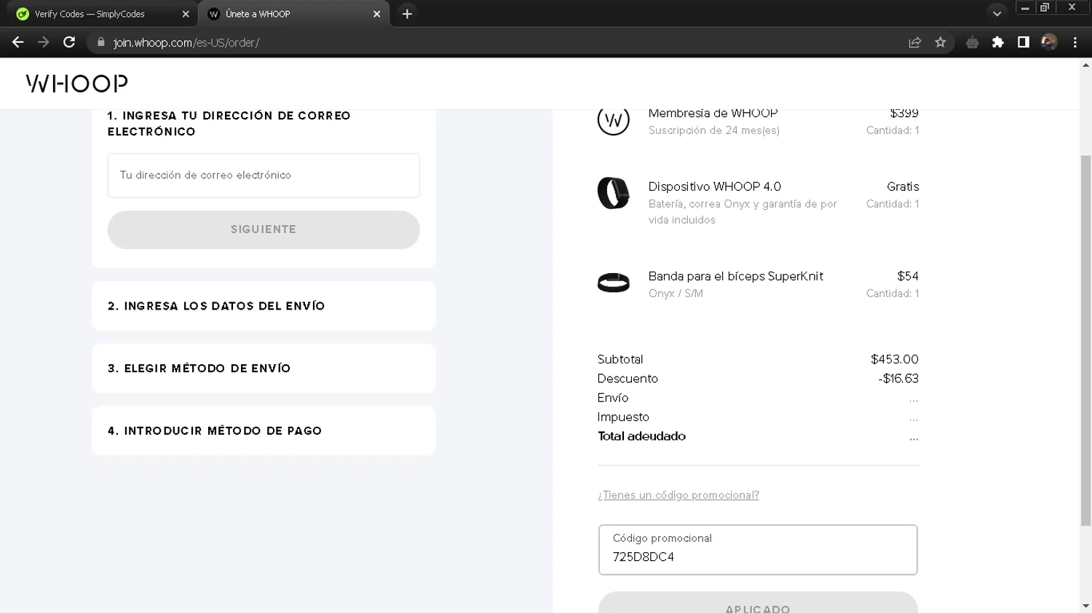Toggle the browser side panel icon
This screenshot has height=614, width=1092.
click(1024, 42)
